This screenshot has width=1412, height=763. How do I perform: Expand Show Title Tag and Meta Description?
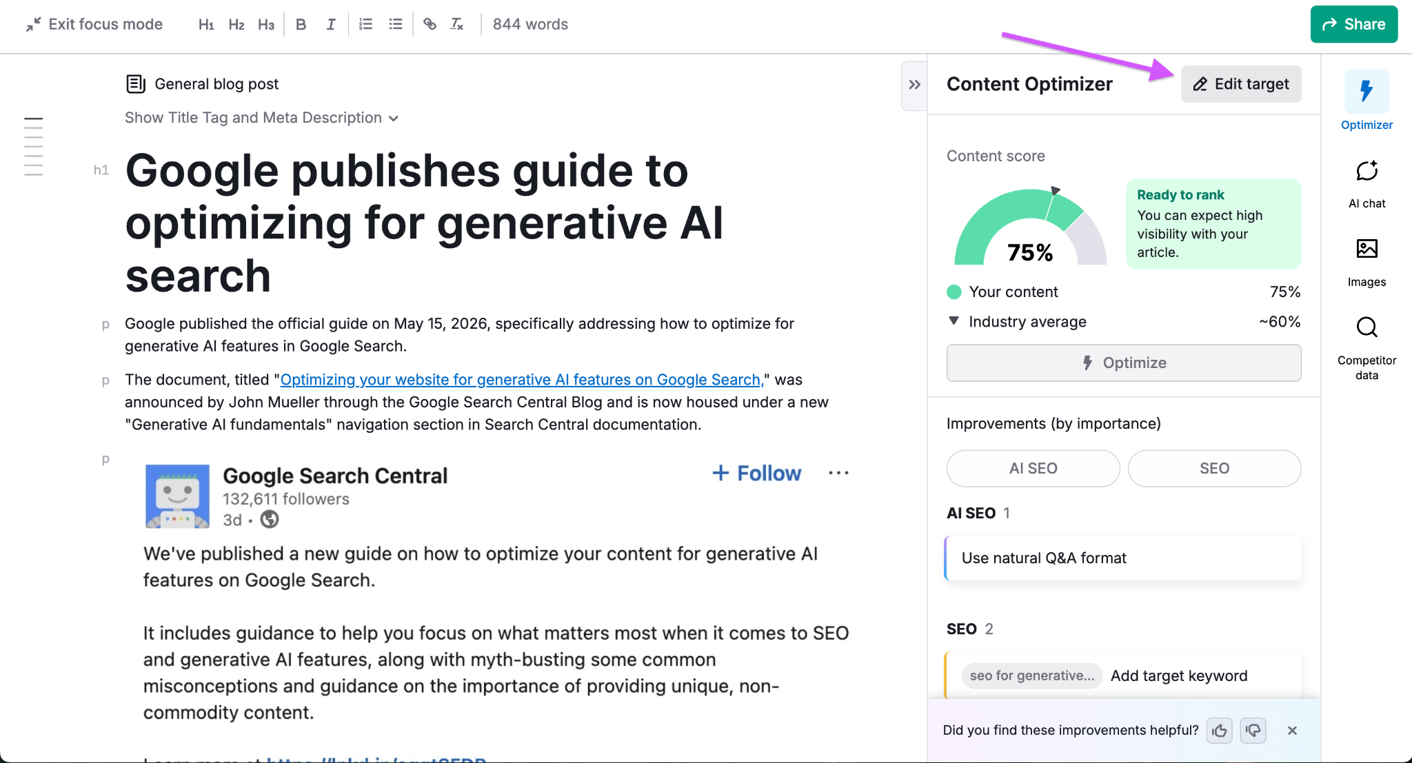point(261,118)
